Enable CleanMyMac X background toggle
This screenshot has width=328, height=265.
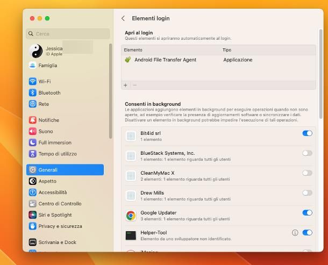(307, 173)
